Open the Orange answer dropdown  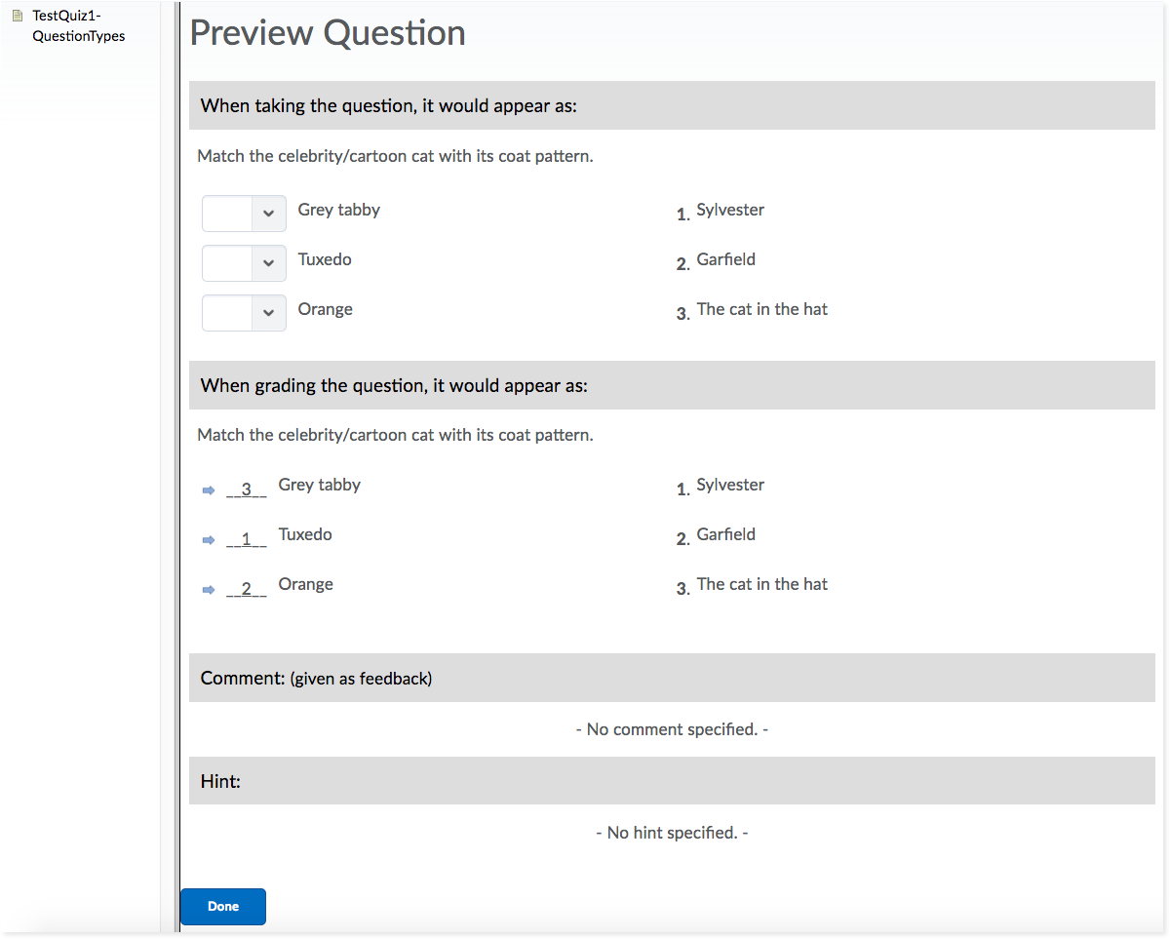click(x=244, y=313)
